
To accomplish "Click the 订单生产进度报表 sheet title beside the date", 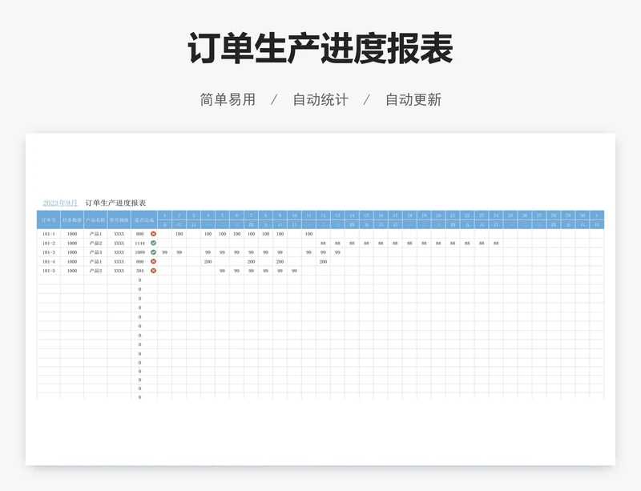I will (115, 203).
